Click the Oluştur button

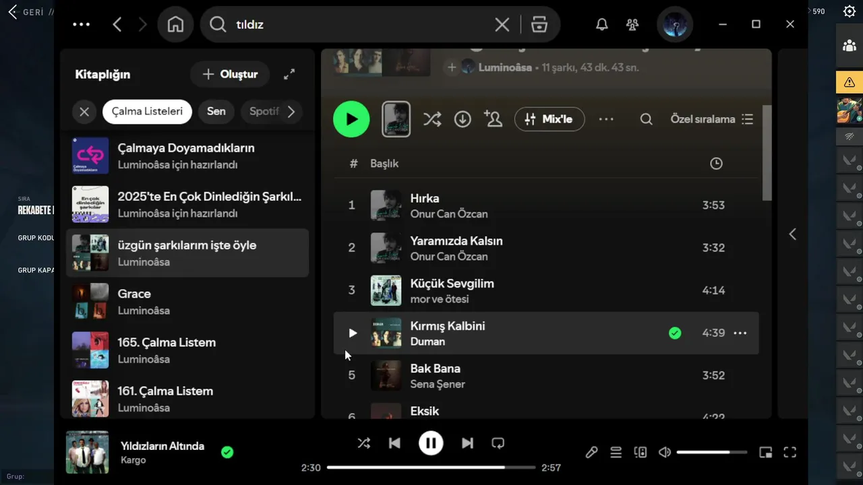[230, 74]
